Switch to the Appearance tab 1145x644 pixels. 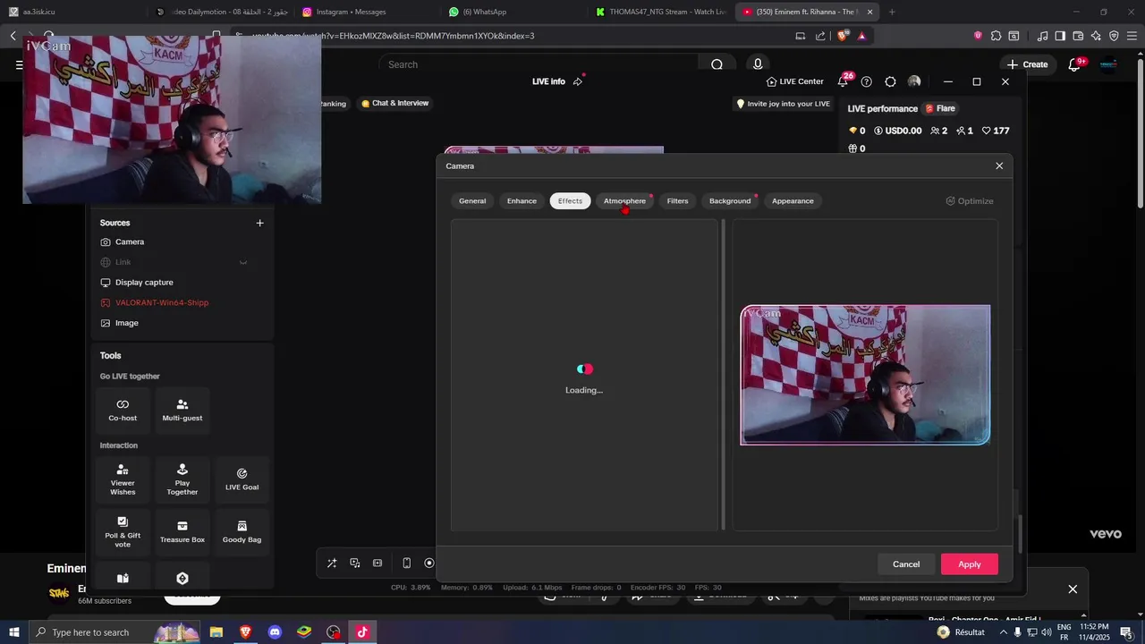(793, 201)
